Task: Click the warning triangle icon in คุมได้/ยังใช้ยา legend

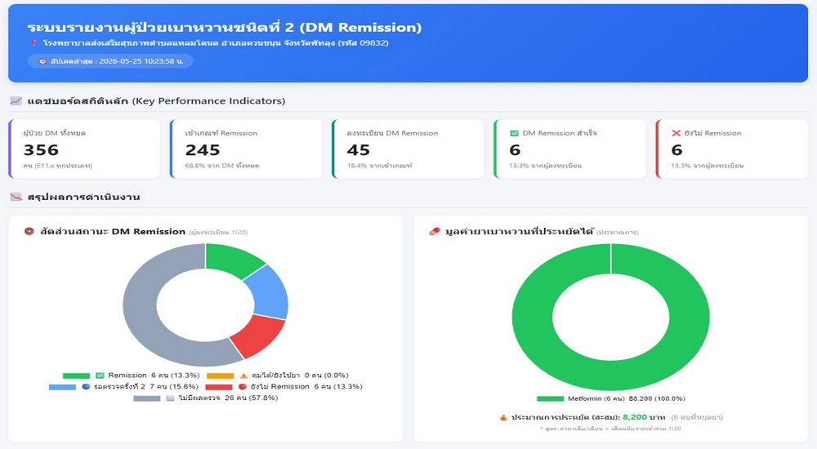Action: 243,375
